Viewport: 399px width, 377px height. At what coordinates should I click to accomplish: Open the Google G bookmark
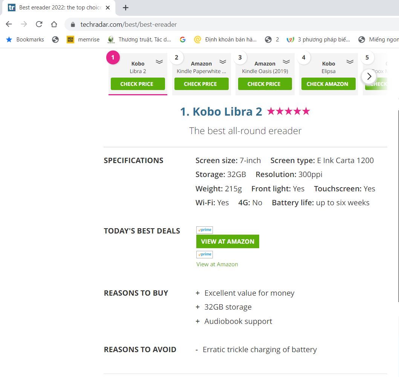(182, 40)
